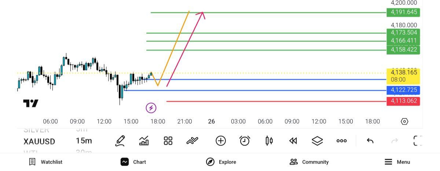Image resolution: width=440 pixels, height=171 pixels.
Task: Switch to the Watchlist tab
Action: point(46,162)
